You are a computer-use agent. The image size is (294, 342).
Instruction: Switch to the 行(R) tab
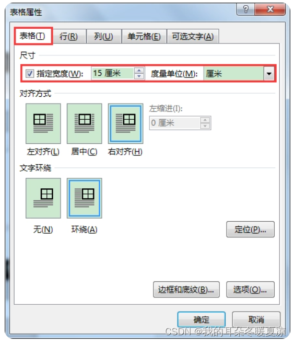[69, 37]
